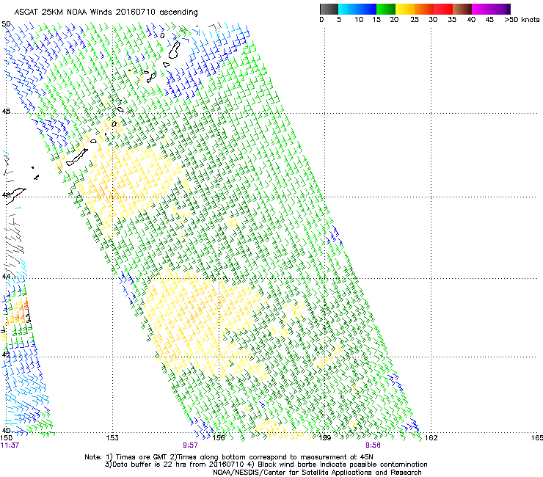Click the '>50 knots' legend label
Viewport: 543px width, 477px height.
[522, 20]
